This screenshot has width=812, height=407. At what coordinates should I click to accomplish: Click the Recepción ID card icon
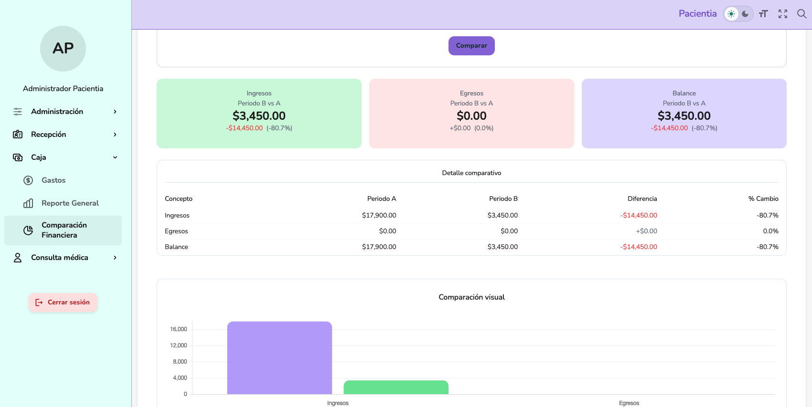pos(18,135)
